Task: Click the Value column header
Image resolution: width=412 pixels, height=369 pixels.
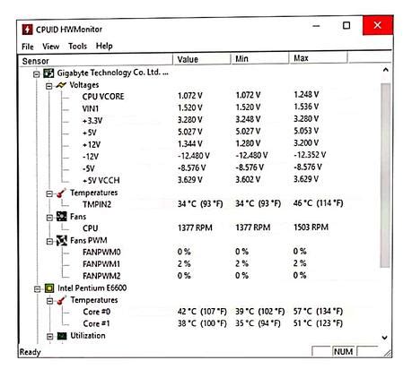Action: [x=202, y=59]
